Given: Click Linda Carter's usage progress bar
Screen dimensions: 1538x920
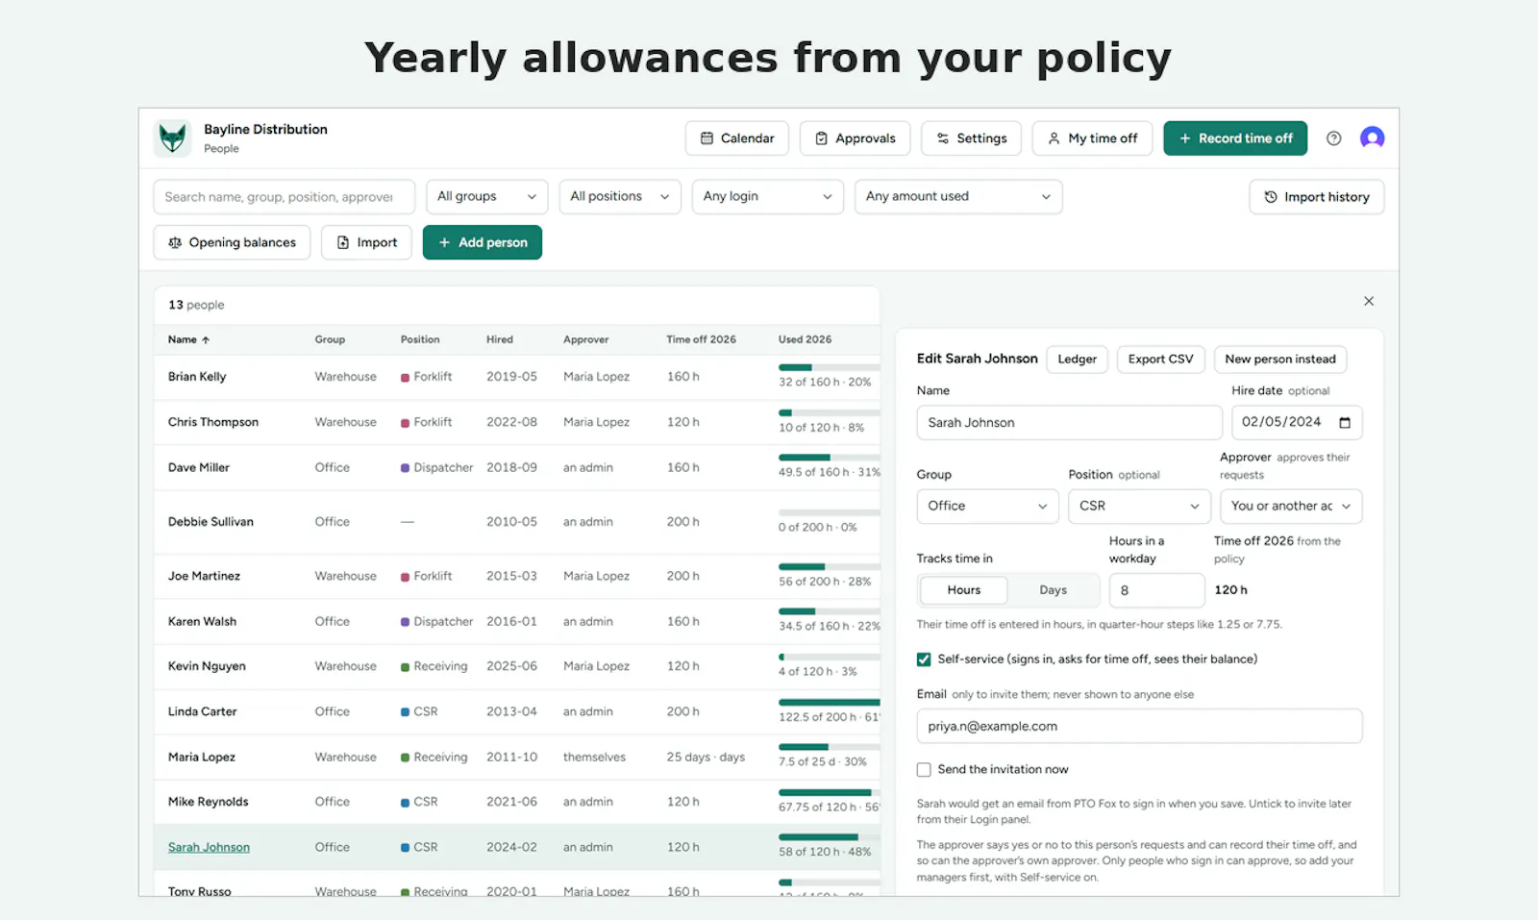Looking at the screenshot, I should click(829, 702).
